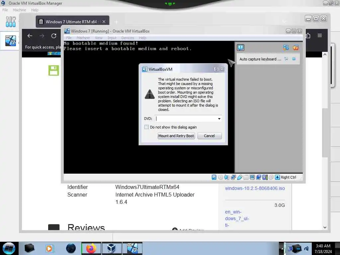Click the notification ordering icon in notification panel

tap(286, 47)
